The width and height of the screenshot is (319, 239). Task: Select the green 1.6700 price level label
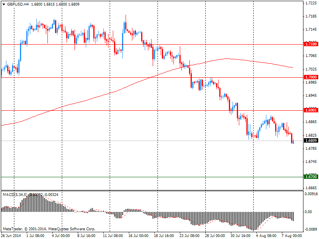tap(311, 176)
